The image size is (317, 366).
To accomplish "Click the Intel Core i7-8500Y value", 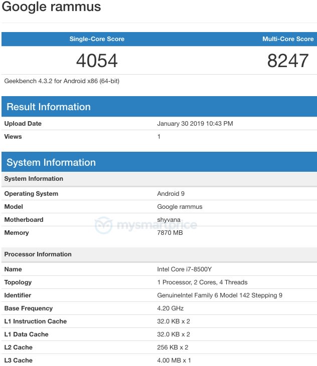I will click(184, 269).
